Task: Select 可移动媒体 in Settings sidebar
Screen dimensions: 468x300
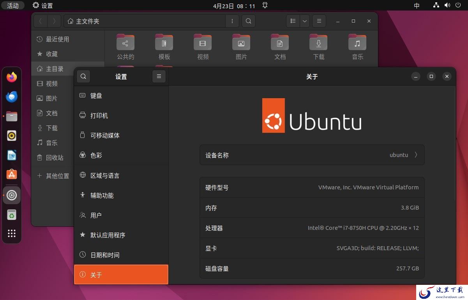Action: tap(121, 135)
